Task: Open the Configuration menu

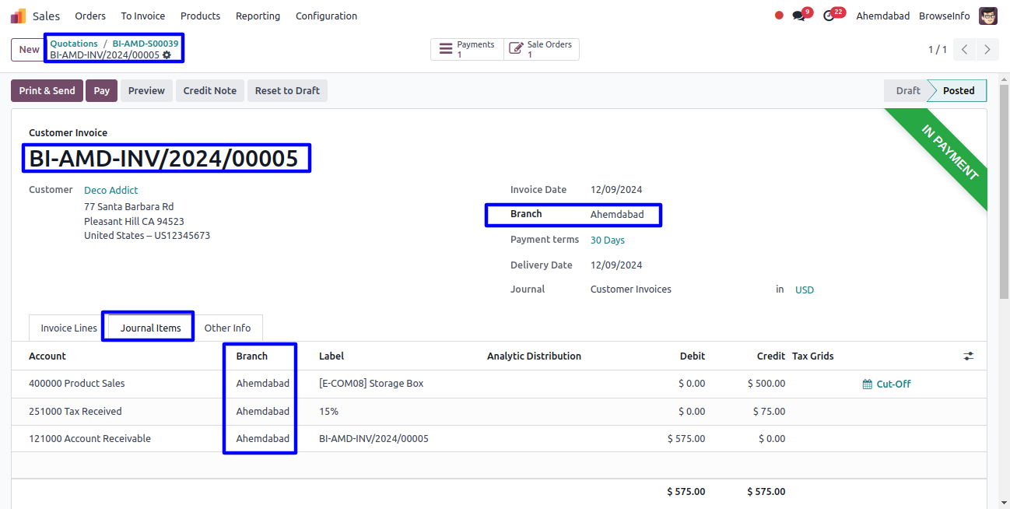Action: 326,16
